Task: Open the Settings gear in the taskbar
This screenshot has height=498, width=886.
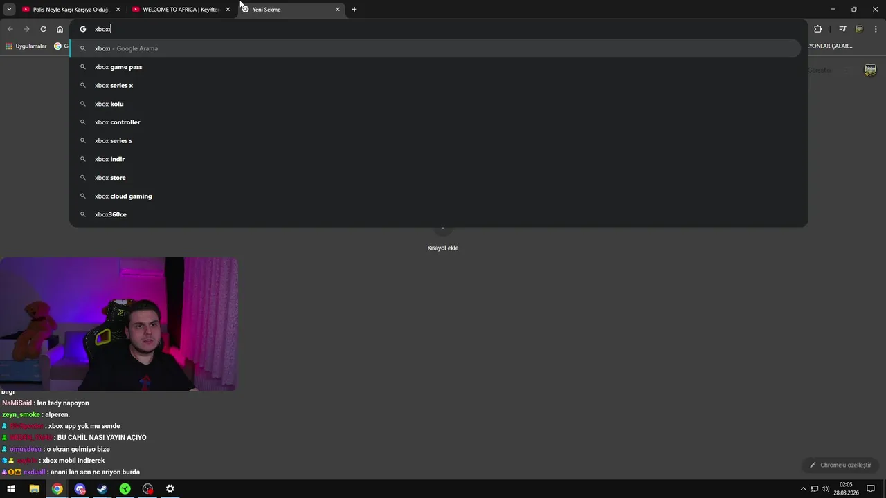Action: 170,489
